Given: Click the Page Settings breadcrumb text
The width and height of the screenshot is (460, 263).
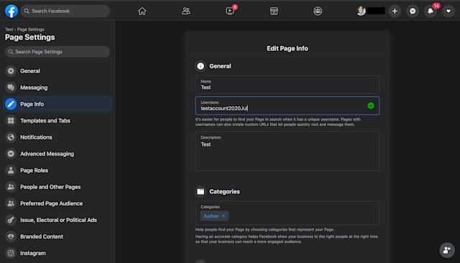Looking at the screenshot, I should tap(30, 29).
